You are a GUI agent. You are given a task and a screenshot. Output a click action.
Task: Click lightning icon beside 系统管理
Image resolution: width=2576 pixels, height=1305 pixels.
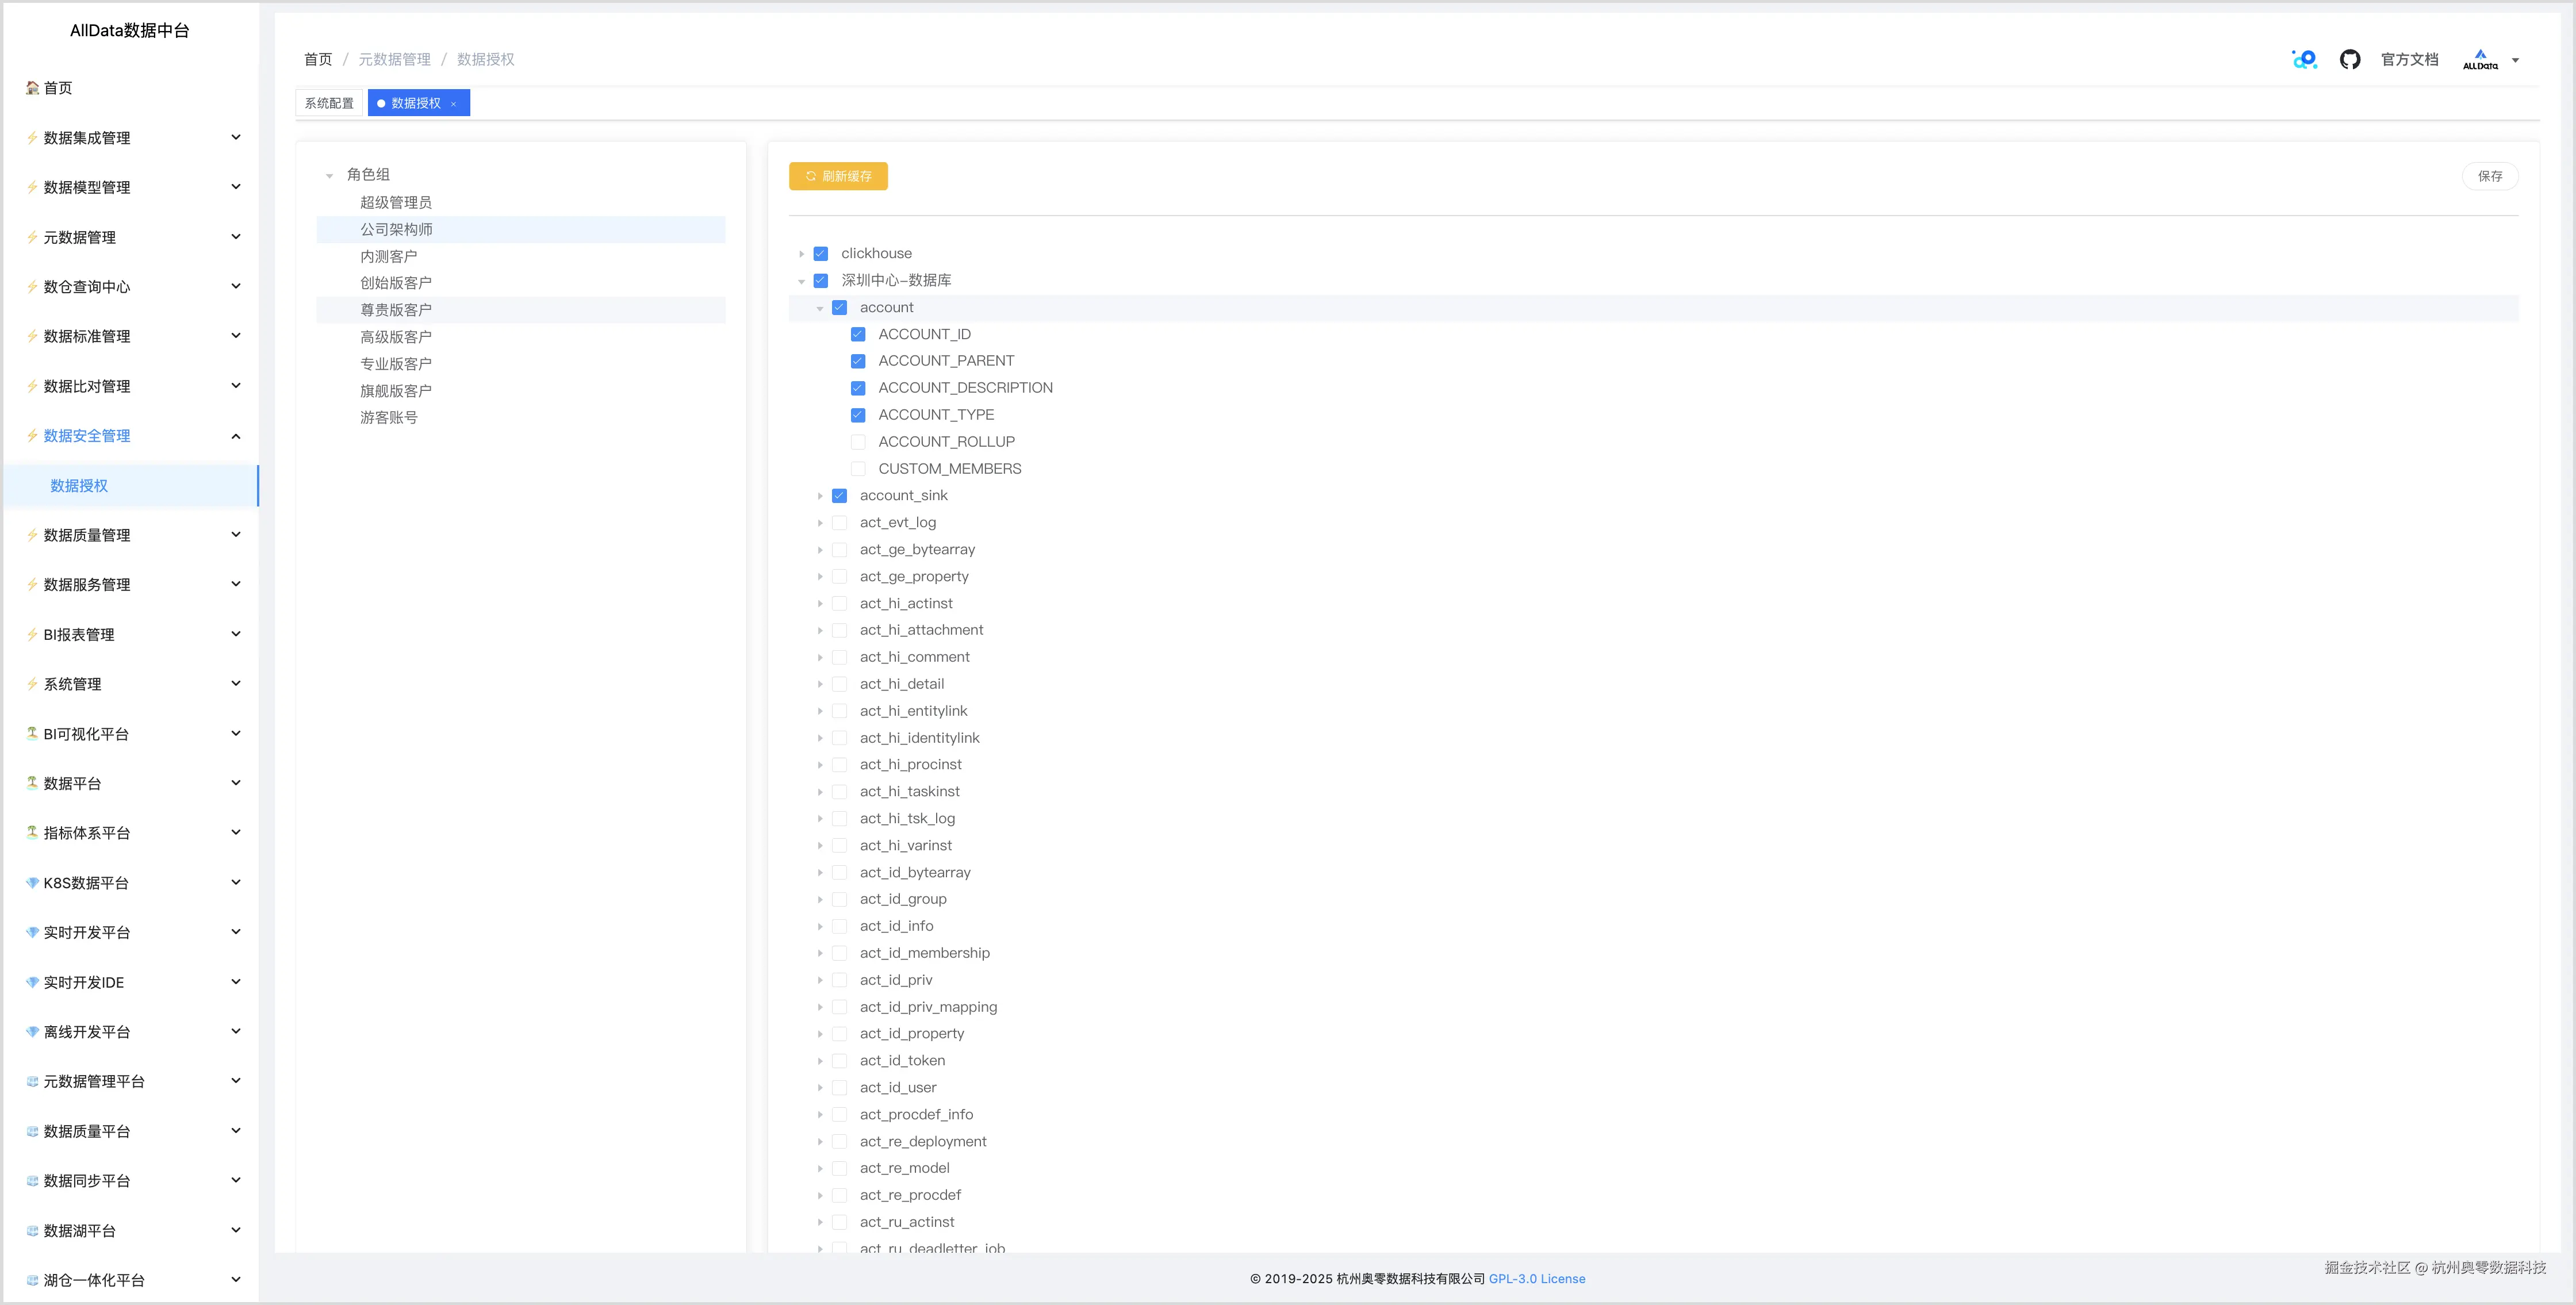click(32, 684)
